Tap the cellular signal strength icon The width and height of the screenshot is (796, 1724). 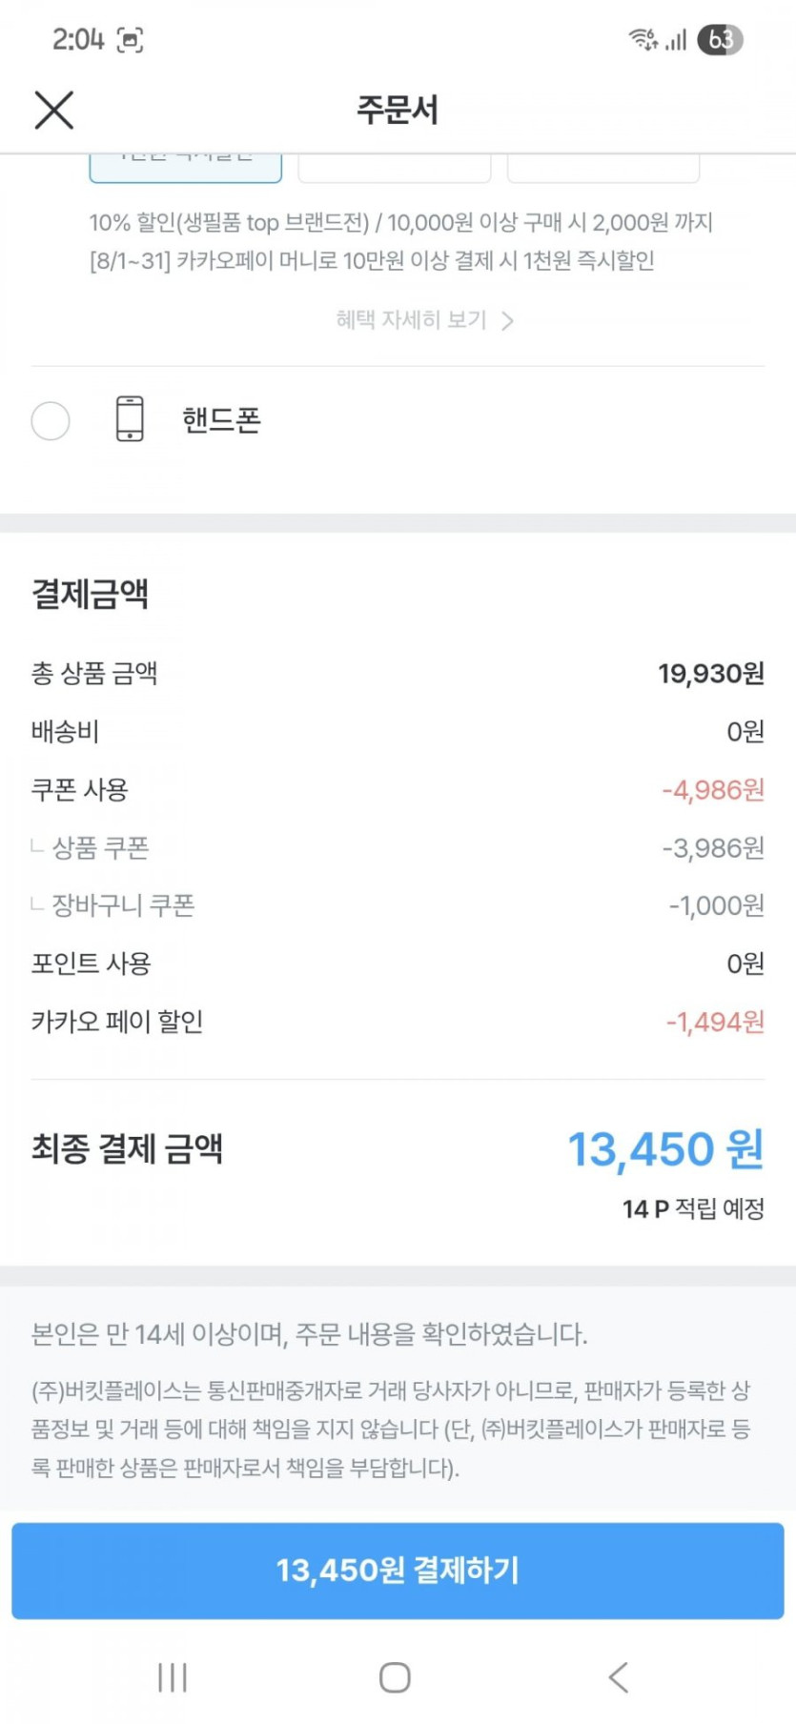point(677,40)
